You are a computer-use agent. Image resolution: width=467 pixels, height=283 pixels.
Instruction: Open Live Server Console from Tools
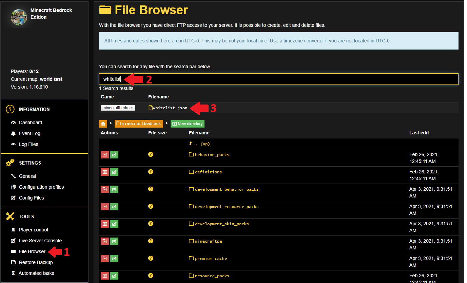click(40, 241)
